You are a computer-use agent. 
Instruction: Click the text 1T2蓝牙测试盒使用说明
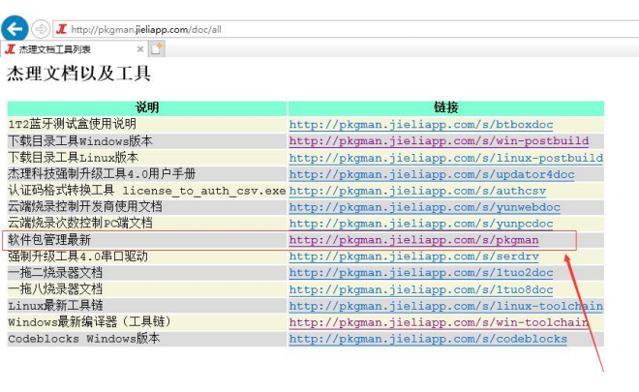[73, 124]
